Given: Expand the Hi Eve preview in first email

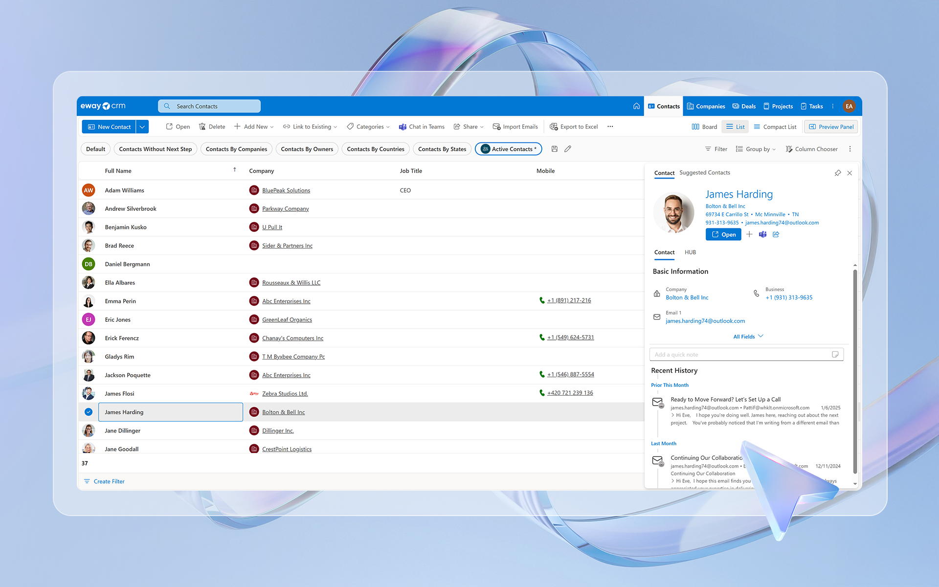Looking at the screenshot, I should (x=672, y=415).
